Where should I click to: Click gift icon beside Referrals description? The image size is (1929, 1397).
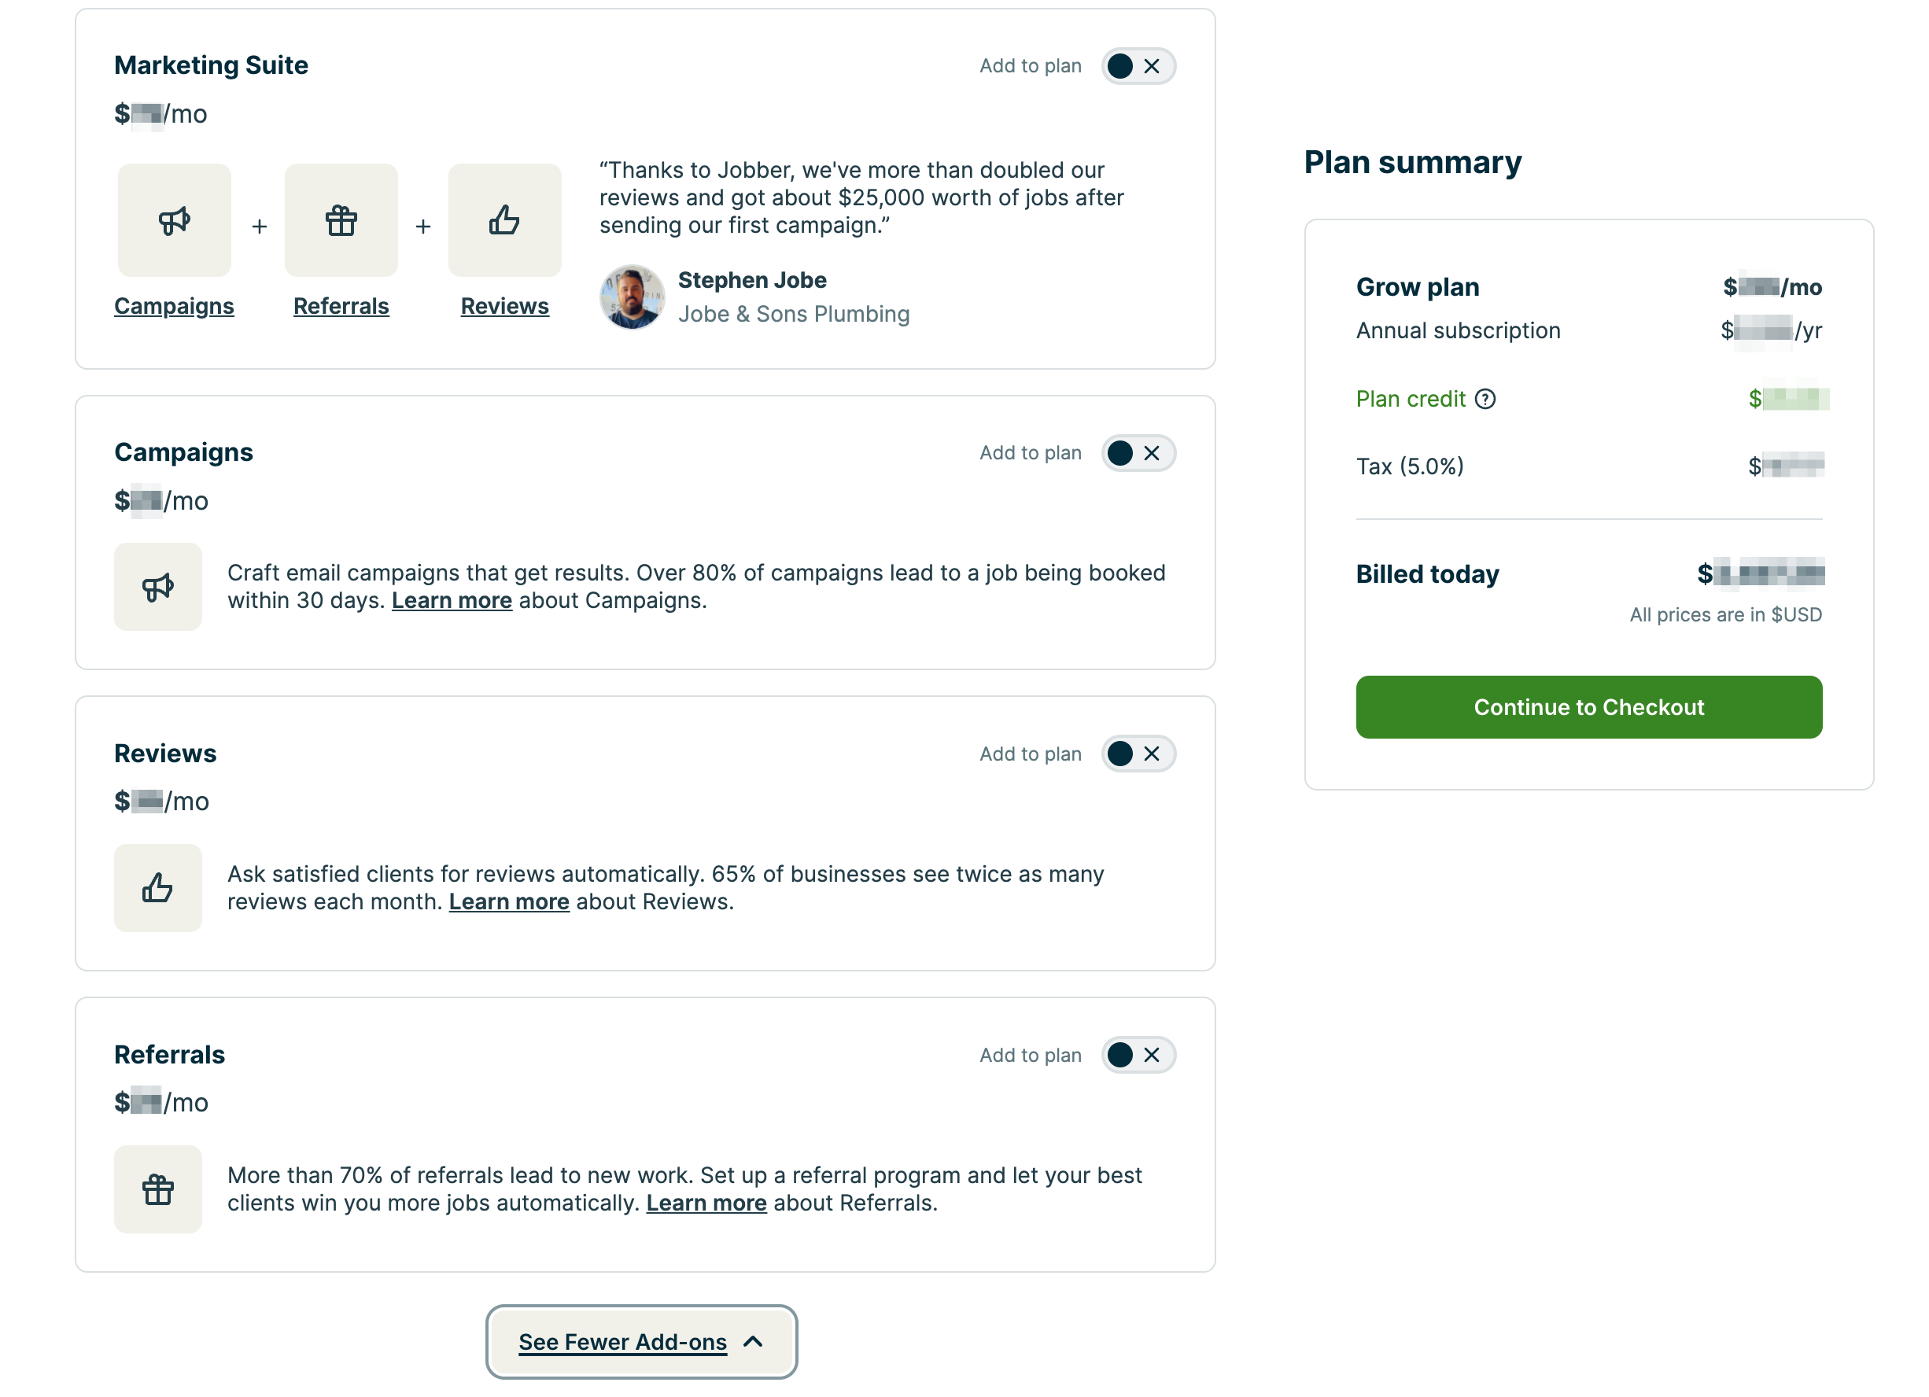(158, 1189)
